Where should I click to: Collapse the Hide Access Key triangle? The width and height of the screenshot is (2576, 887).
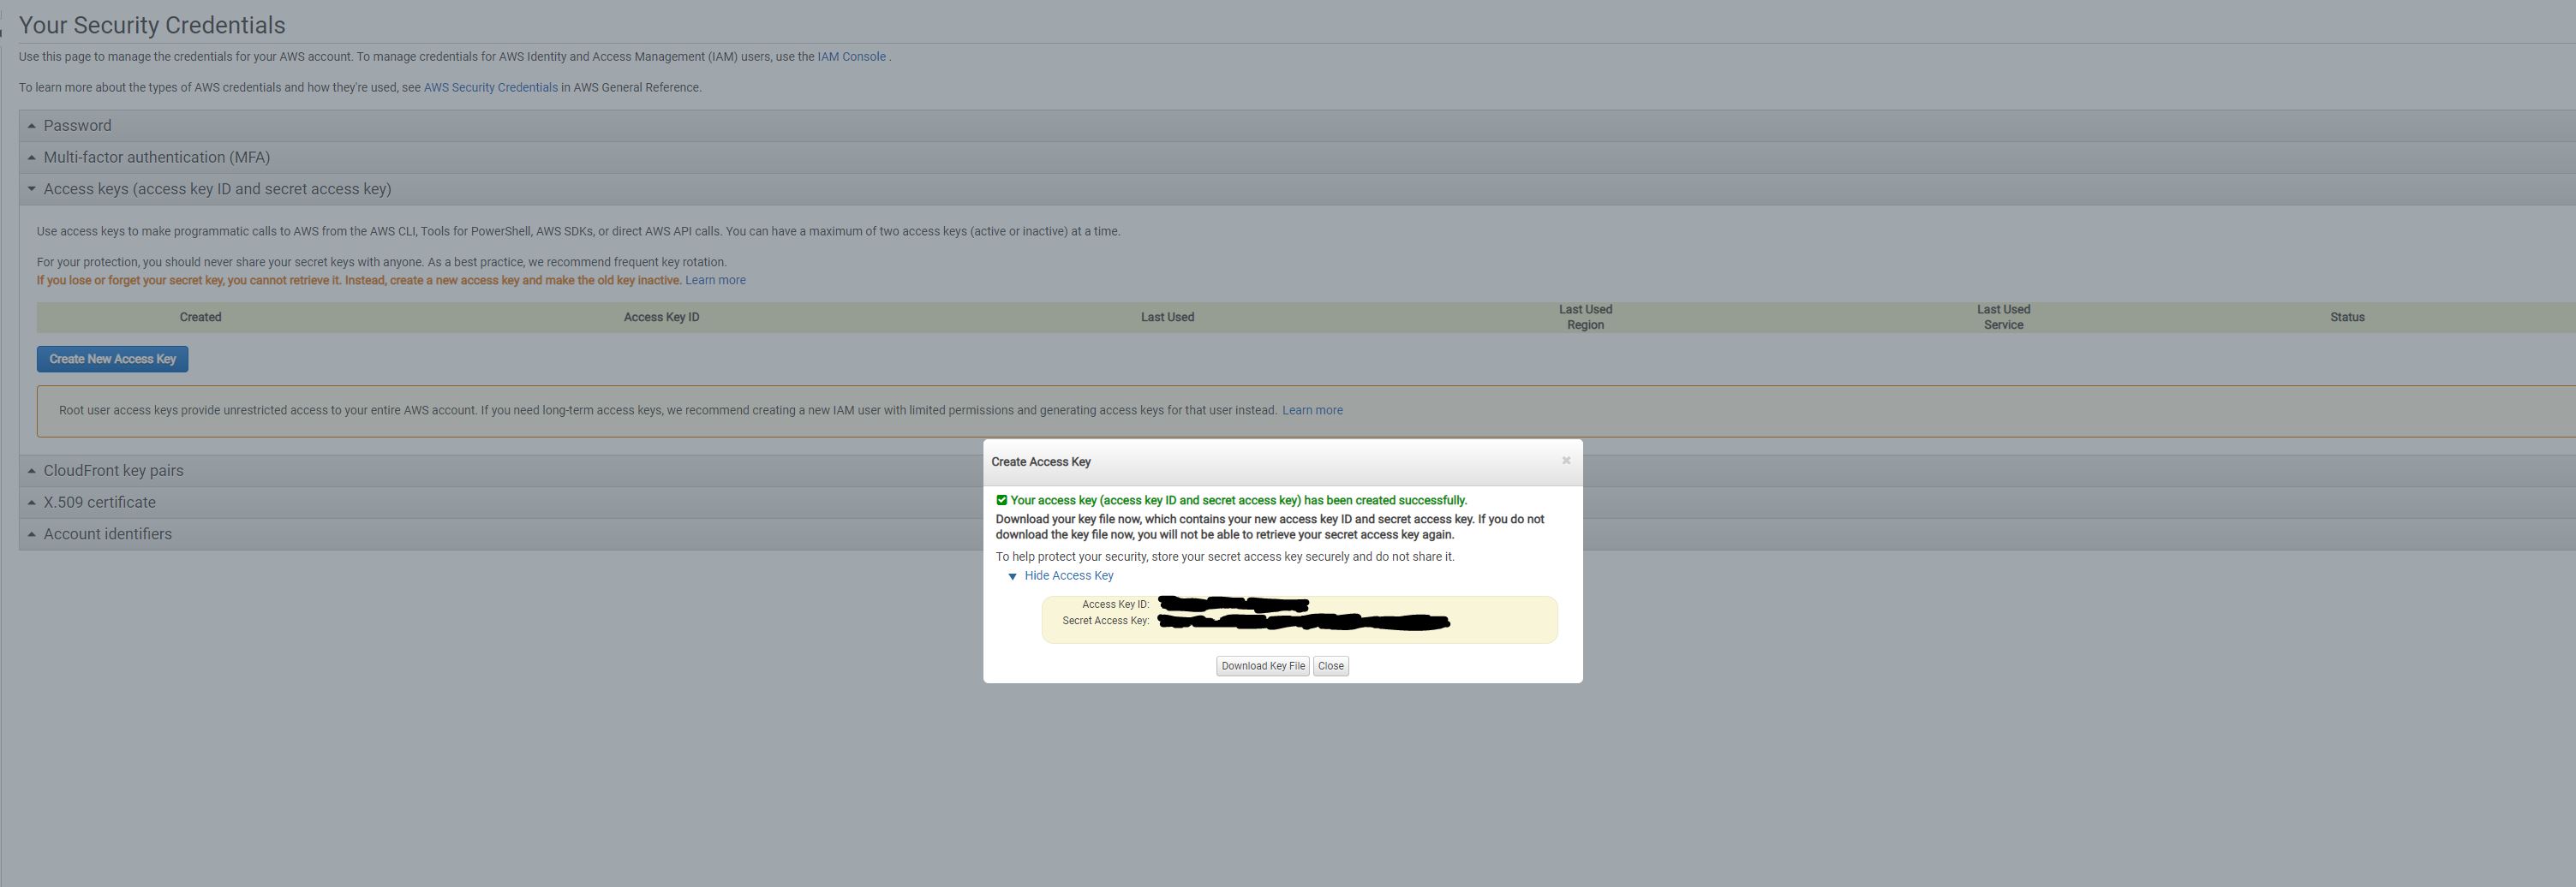[x=1012, y=576]
